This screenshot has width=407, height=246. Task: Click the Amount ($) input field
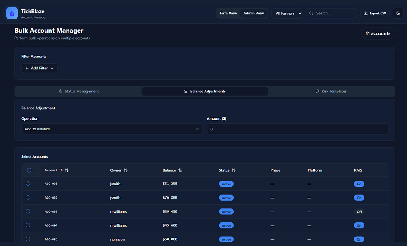(297, 129)
